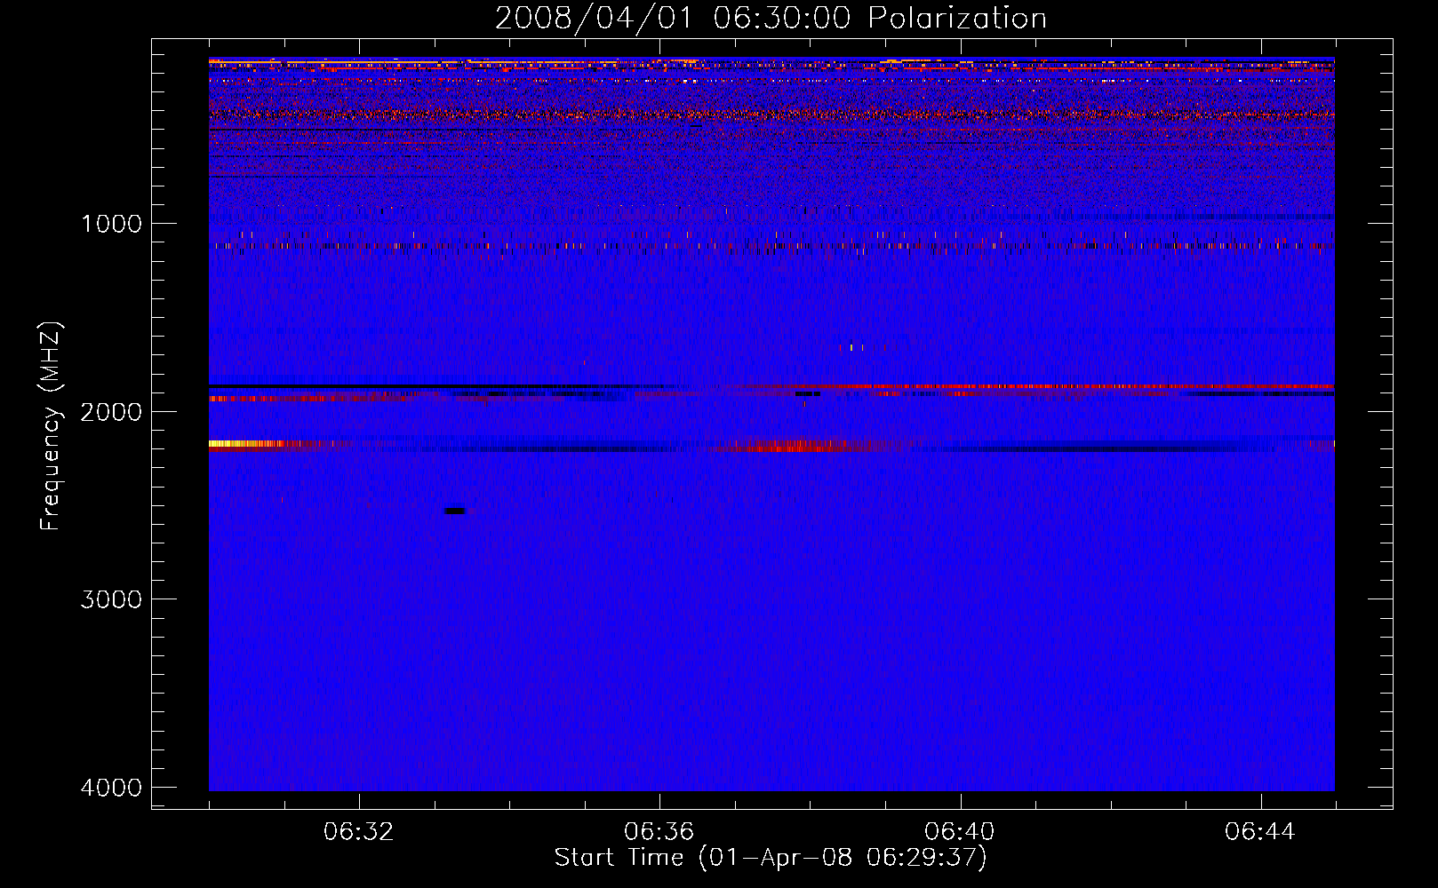The height and width of the screenshot is (888, 1438).
Task: Click the 'Start Time (01-Apr-08 06:29:37)' x-axis label
Action: click(771, 858)
